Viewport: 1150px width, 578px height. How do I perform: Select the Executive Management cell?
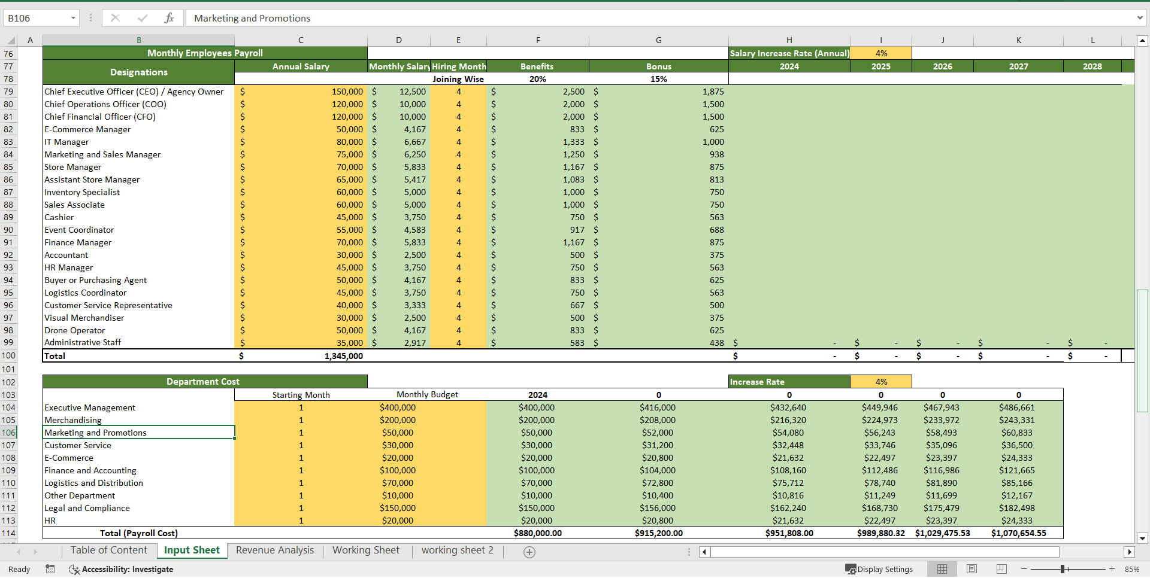pyautogui.click(x=138, y=407)
